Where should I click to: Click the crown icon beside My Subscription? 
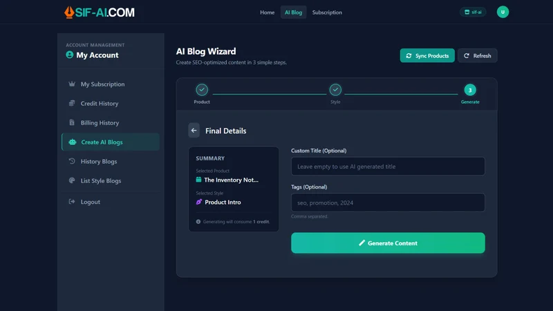coord(72,84)
